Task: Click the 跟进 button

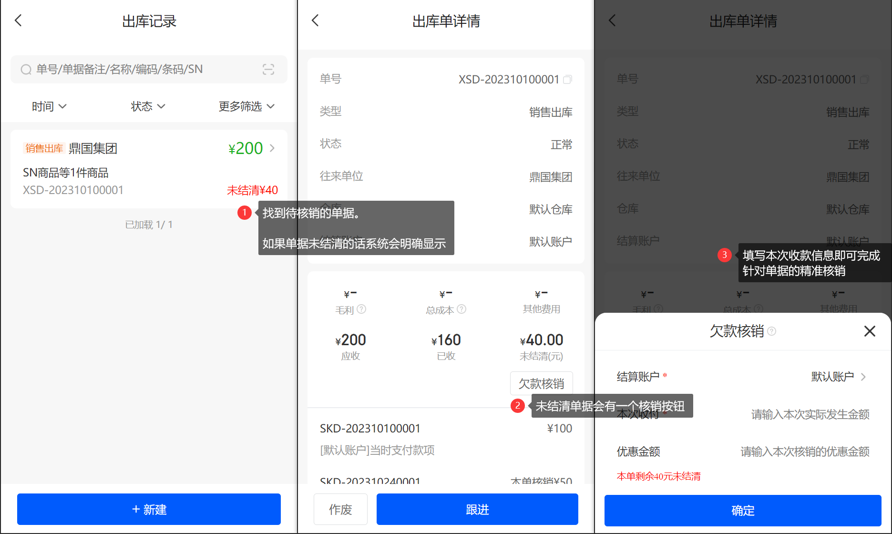Action: (477, 509)
